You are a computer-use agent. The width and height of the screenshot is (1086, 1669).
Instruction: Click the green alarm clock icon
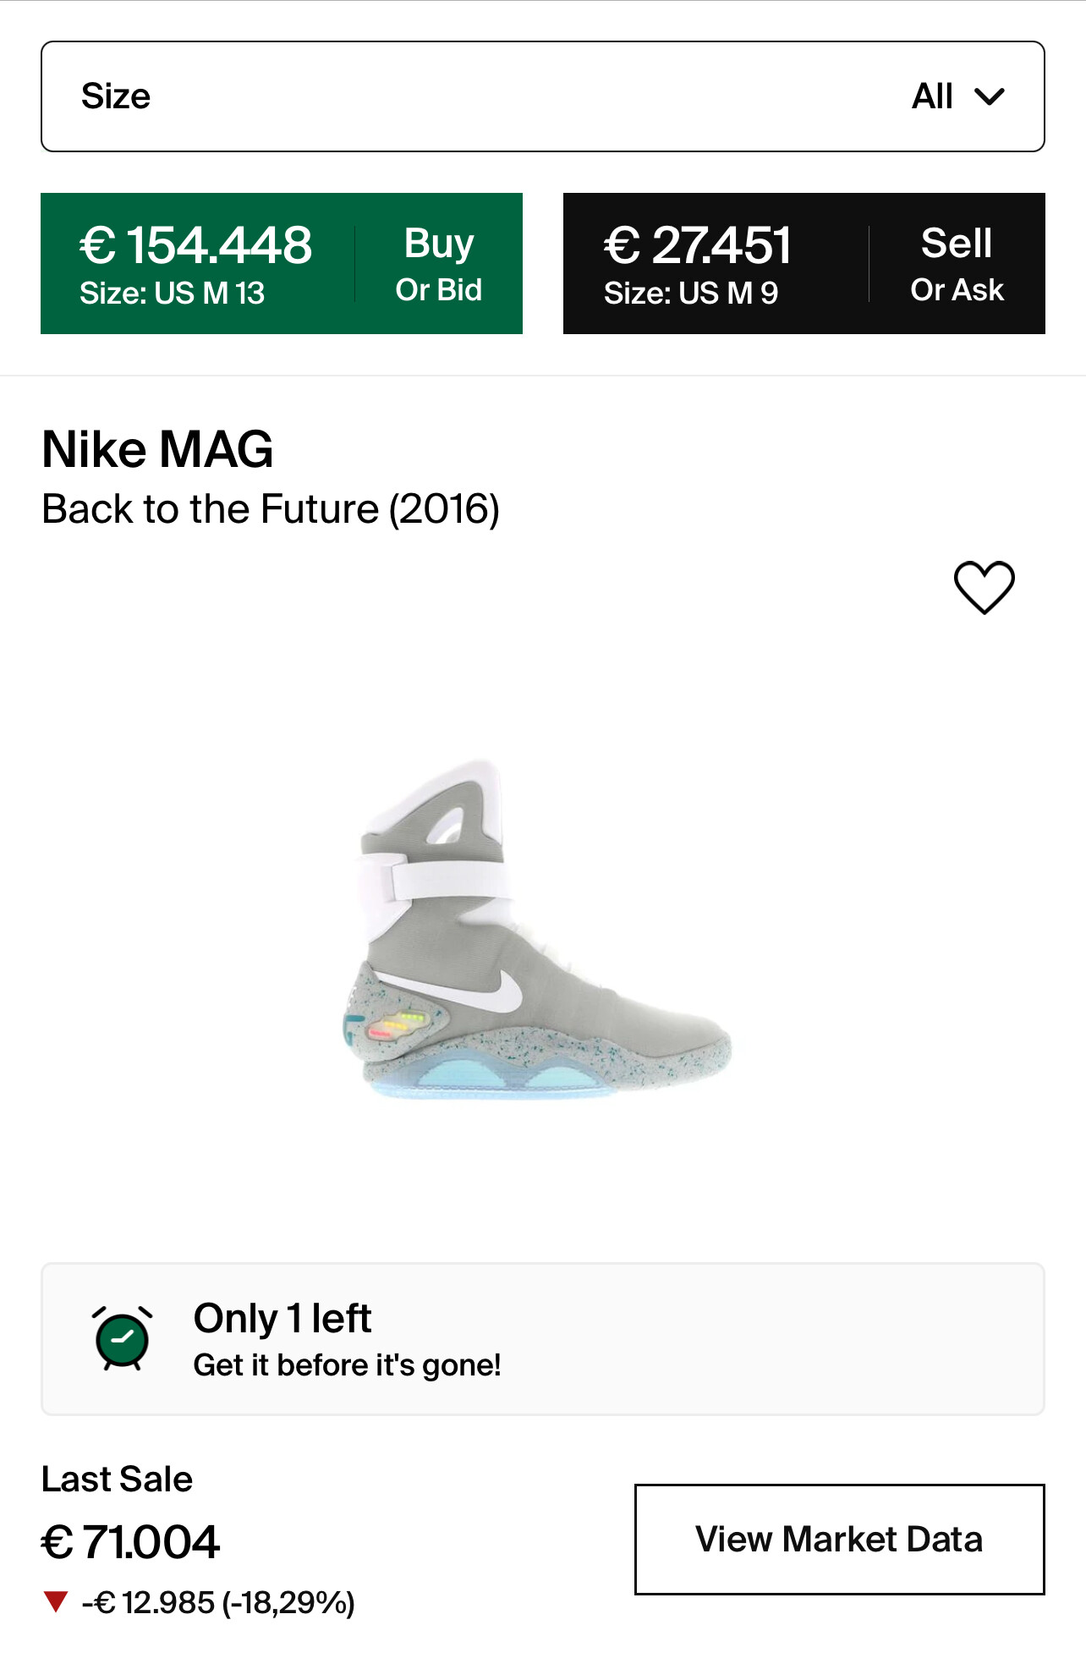click(123, 1338)
